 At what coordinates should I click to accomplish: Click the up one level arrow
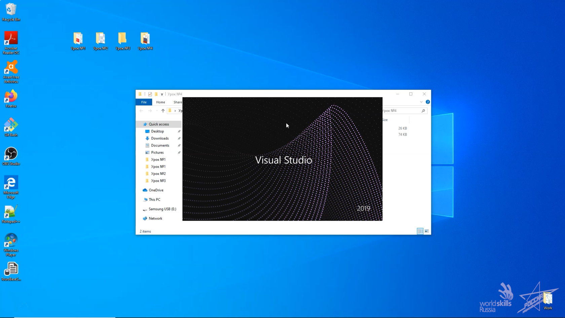tap(163, 111)
